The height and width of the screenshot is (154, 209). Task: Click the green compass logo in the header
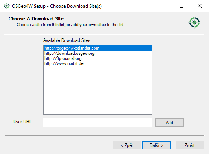tap(194, 22)
